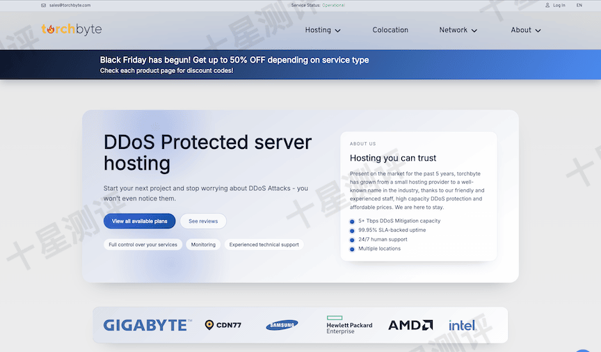The width and height of the screenshot is (601, 352).
Task: Click the sales@torchbyte.com email link
Action: pyautogui.click(x=70, y=5)
